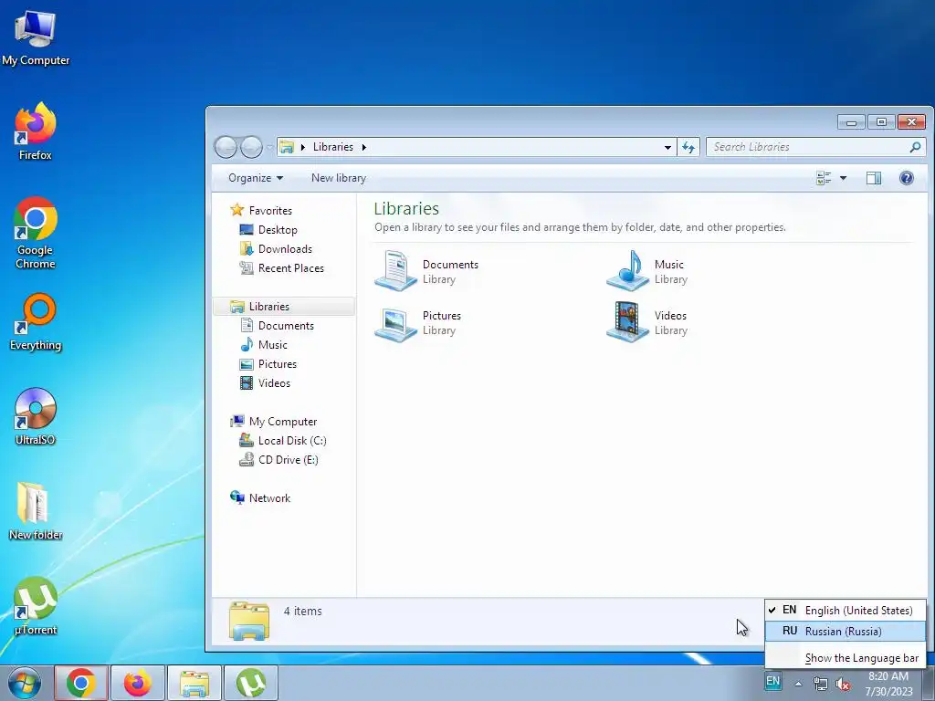This screenshot has height=701, width=935.
Task: Open Explorer help icon
Action: point(907,178)
